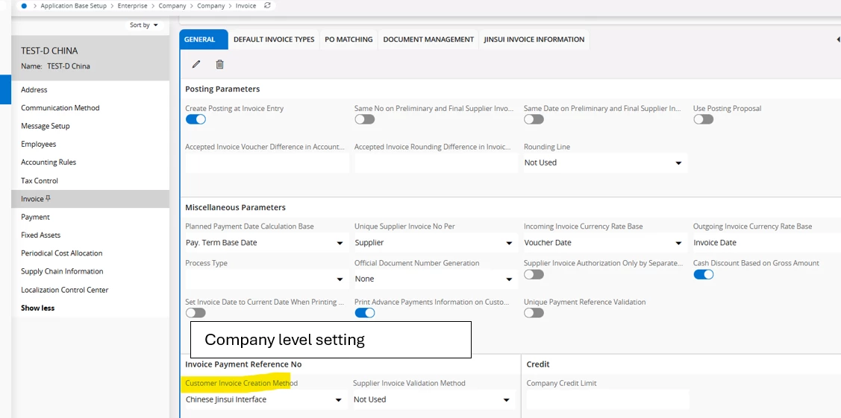Screen dimensions: 841x418
Task: Open the Rounding Line dropdown
Action: pyautogui.click(x=604, y=162)
